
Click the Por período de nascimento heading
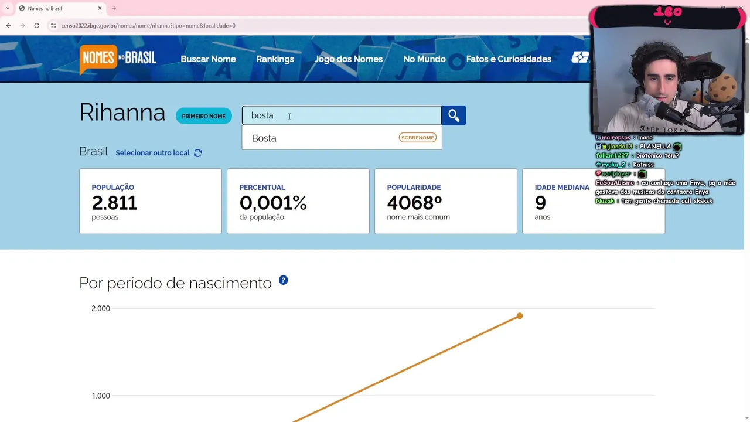[175, 283]
